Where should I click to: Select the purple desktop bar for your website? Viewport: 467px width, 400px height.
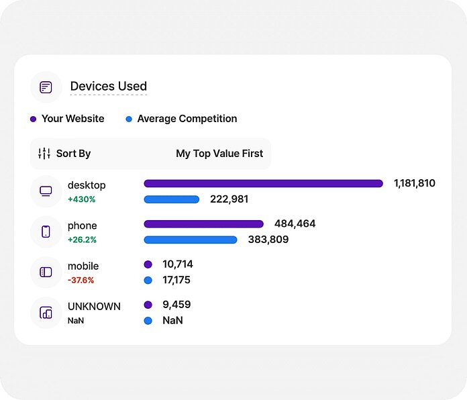tap(263, 183)
